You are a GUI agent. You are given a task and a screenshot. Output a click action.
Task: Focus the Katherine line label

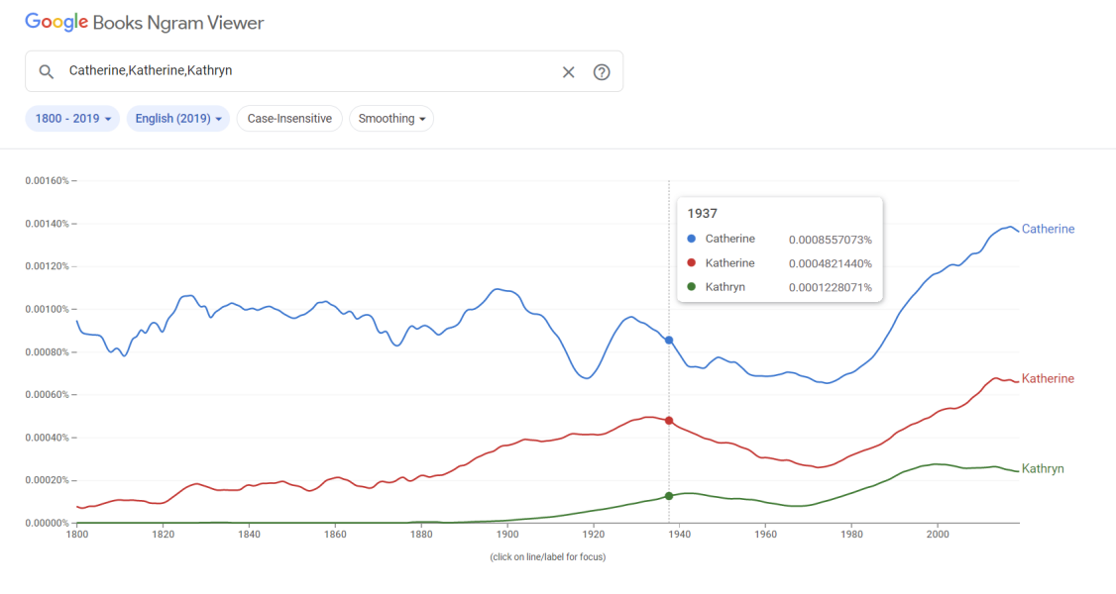1048,379
